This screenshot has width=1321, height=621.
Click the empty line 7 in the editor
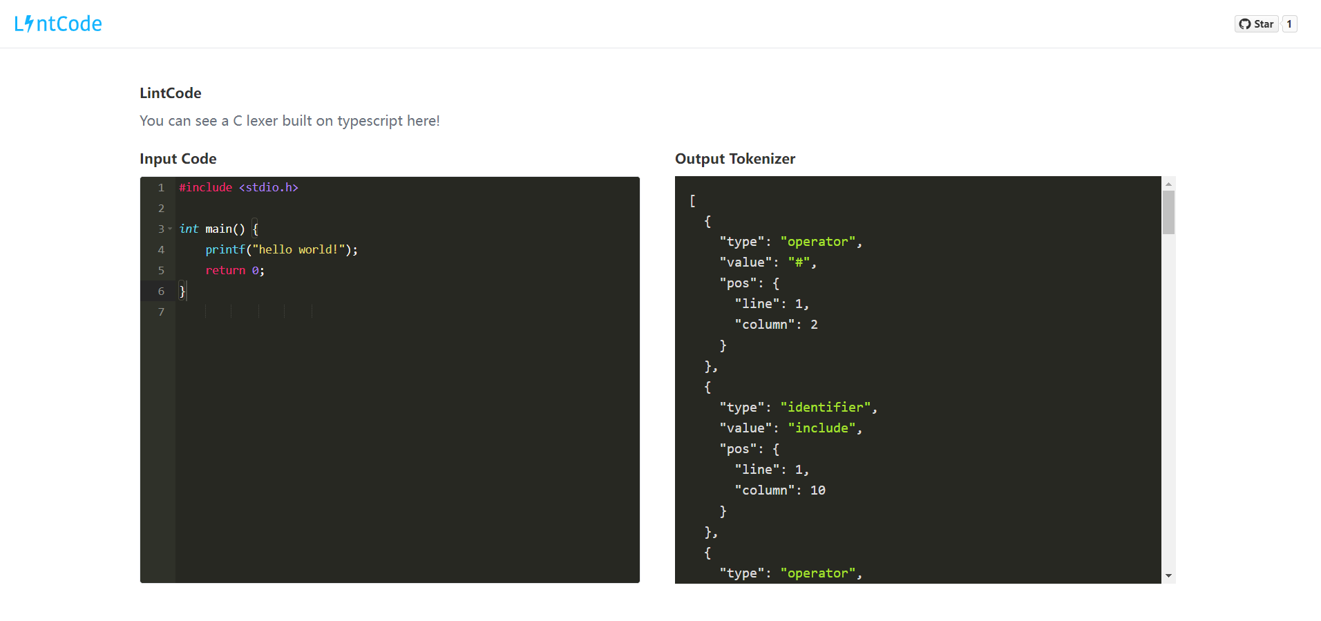click(x=408, y=312)
